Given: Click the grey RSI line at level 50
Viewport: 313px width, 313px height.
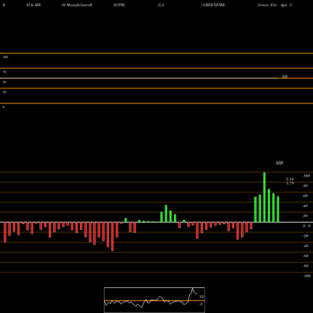Looking at the screenshot, I should coord(139,78).
